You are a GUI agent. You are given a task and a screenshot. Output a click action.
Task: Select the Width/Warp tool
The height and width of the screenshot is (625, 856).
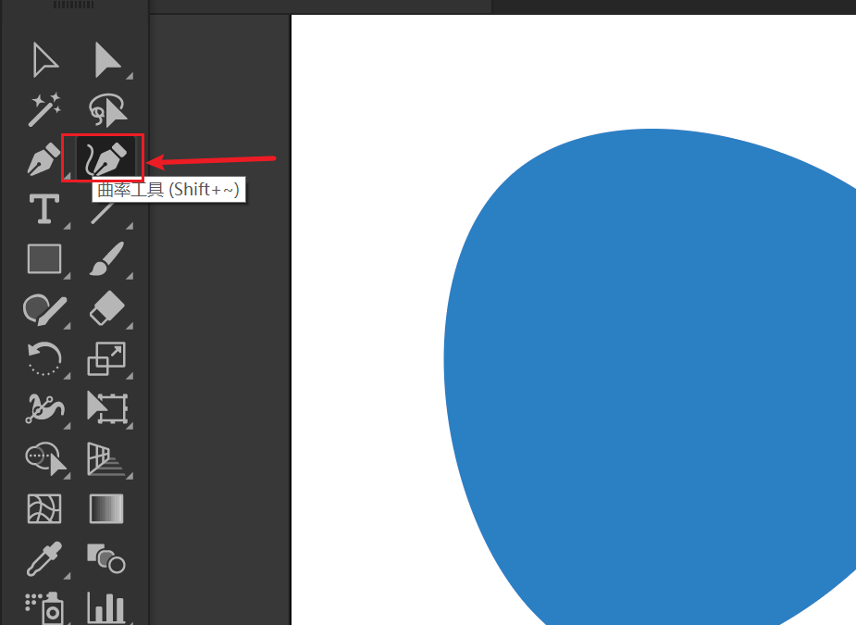click(44, 408)
